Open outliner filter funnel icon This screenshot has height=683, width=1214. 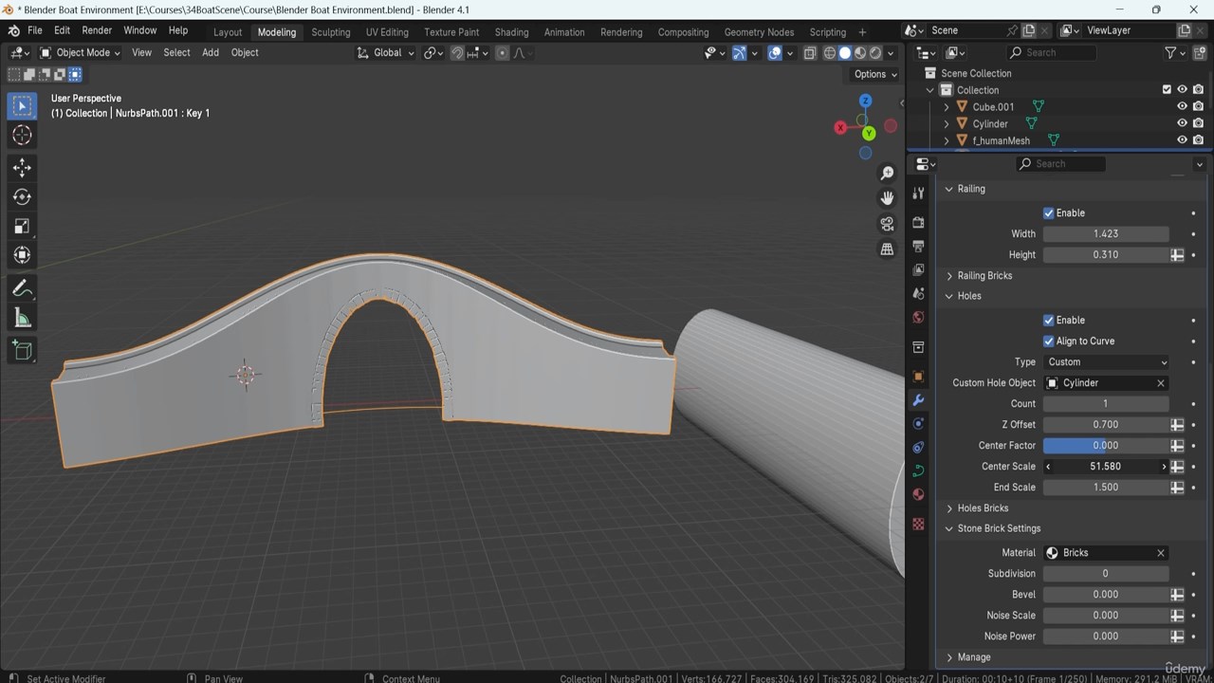coord(1170,53)
